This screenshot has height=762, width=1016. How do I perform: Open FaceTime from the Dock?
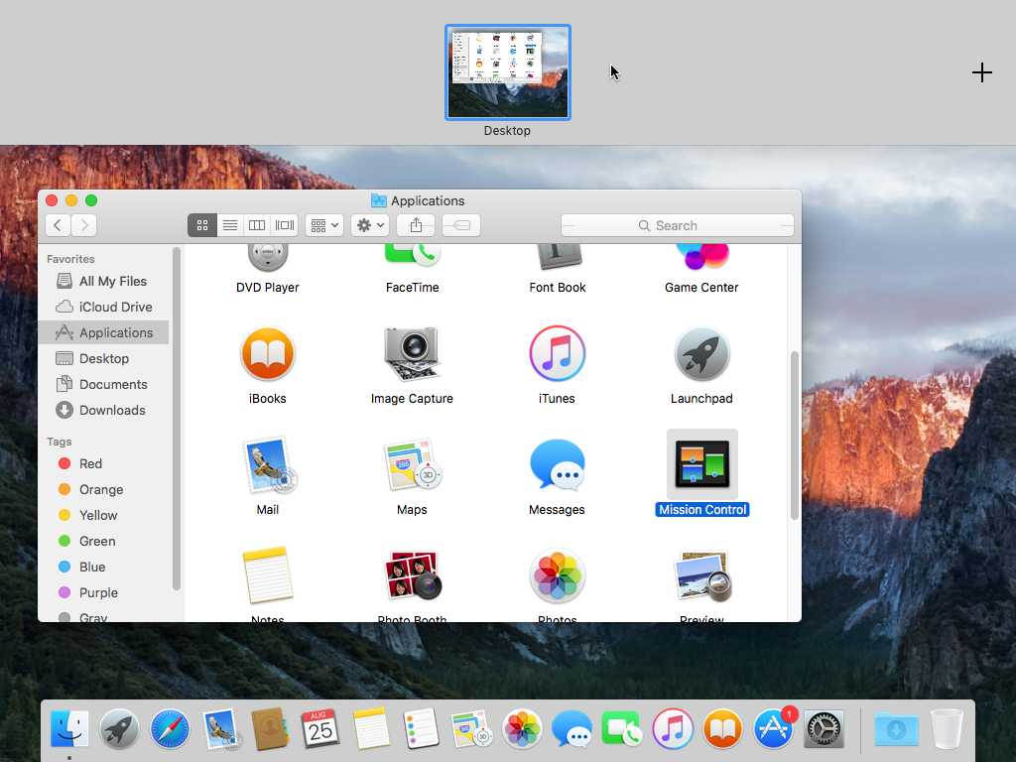click(622, 728)
